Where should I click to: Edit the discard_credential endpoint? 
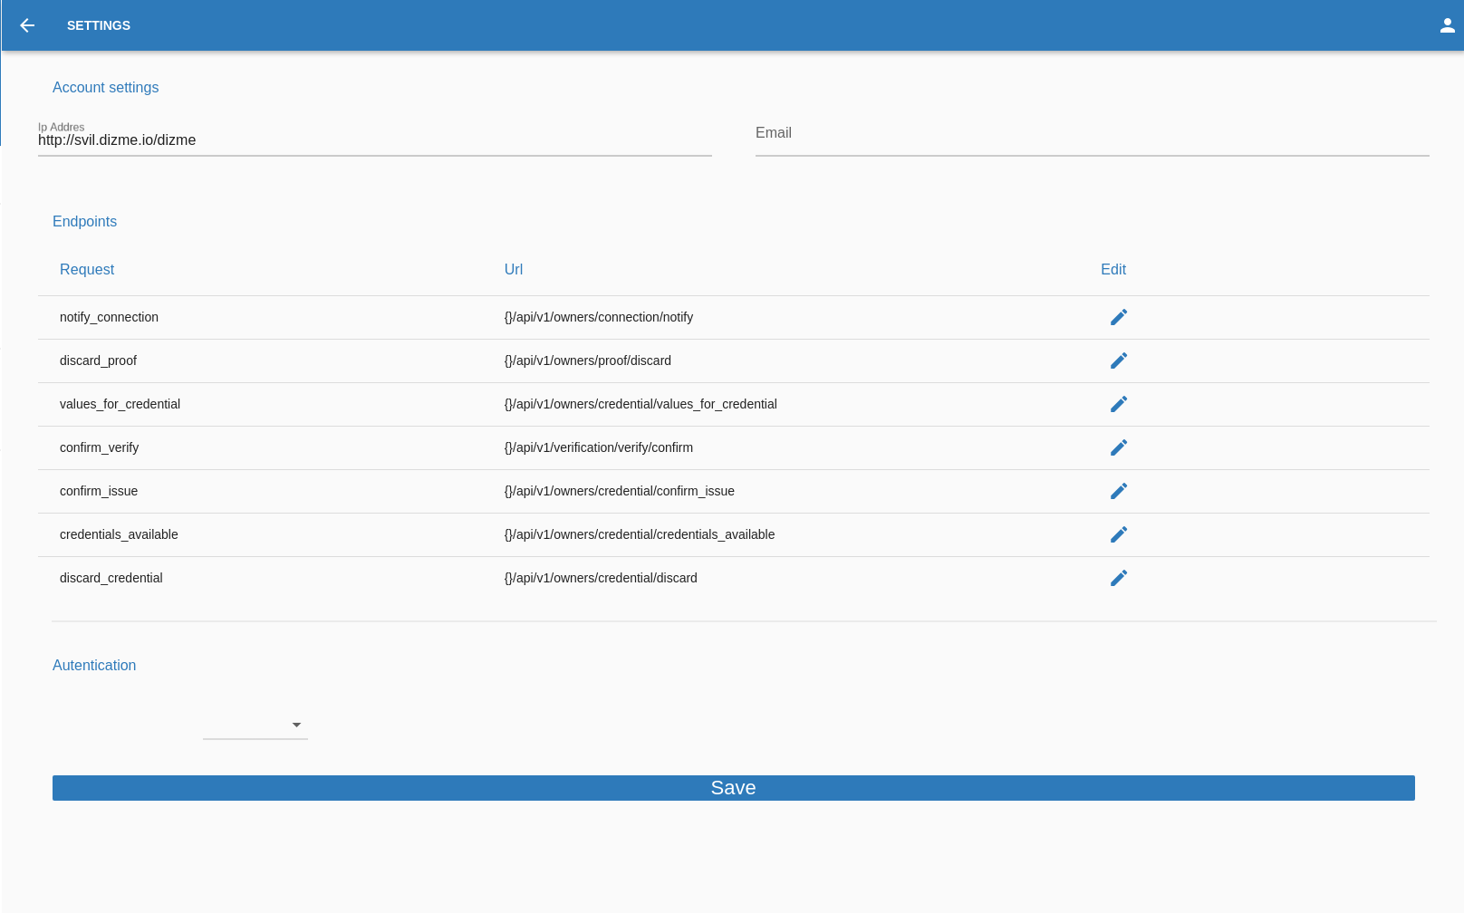point(1119,578)
